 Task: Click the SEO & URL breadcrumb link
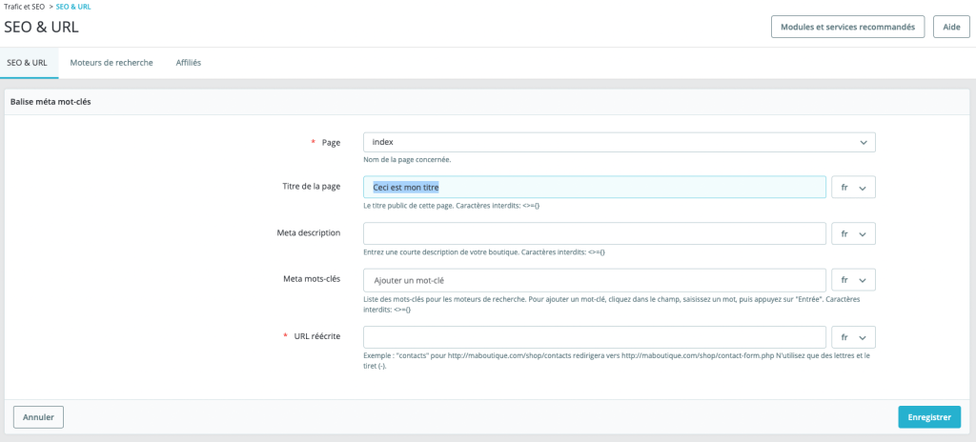pos(75,7)
